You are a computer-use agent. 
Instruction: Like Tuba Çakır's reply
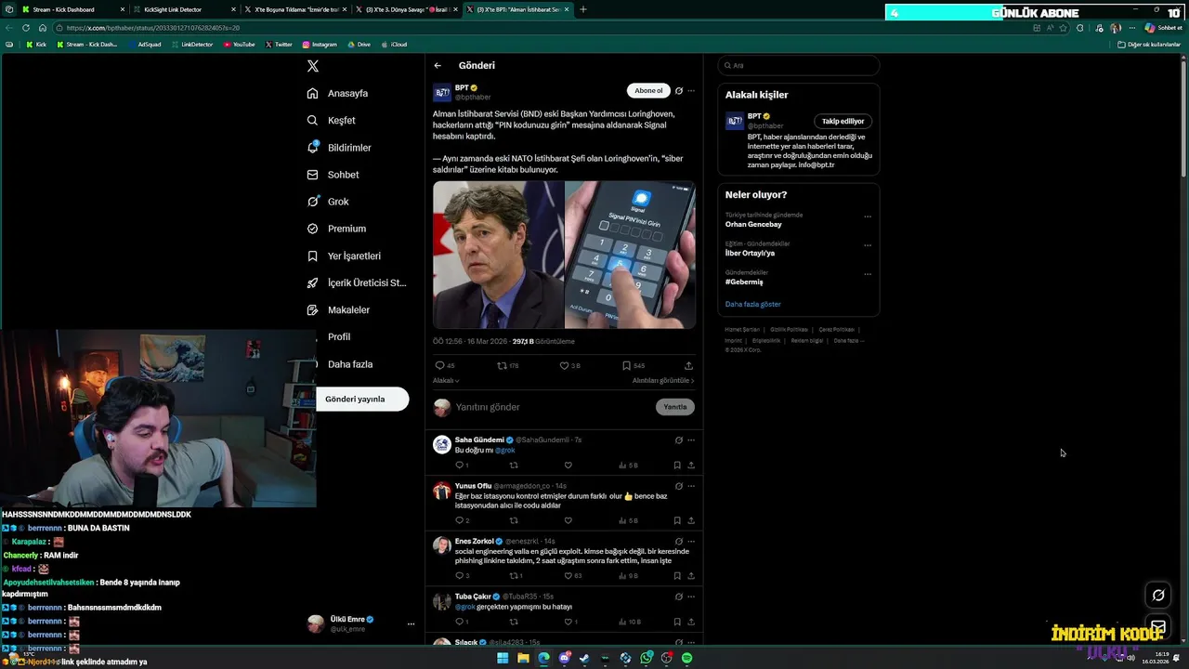pos(570,622)
